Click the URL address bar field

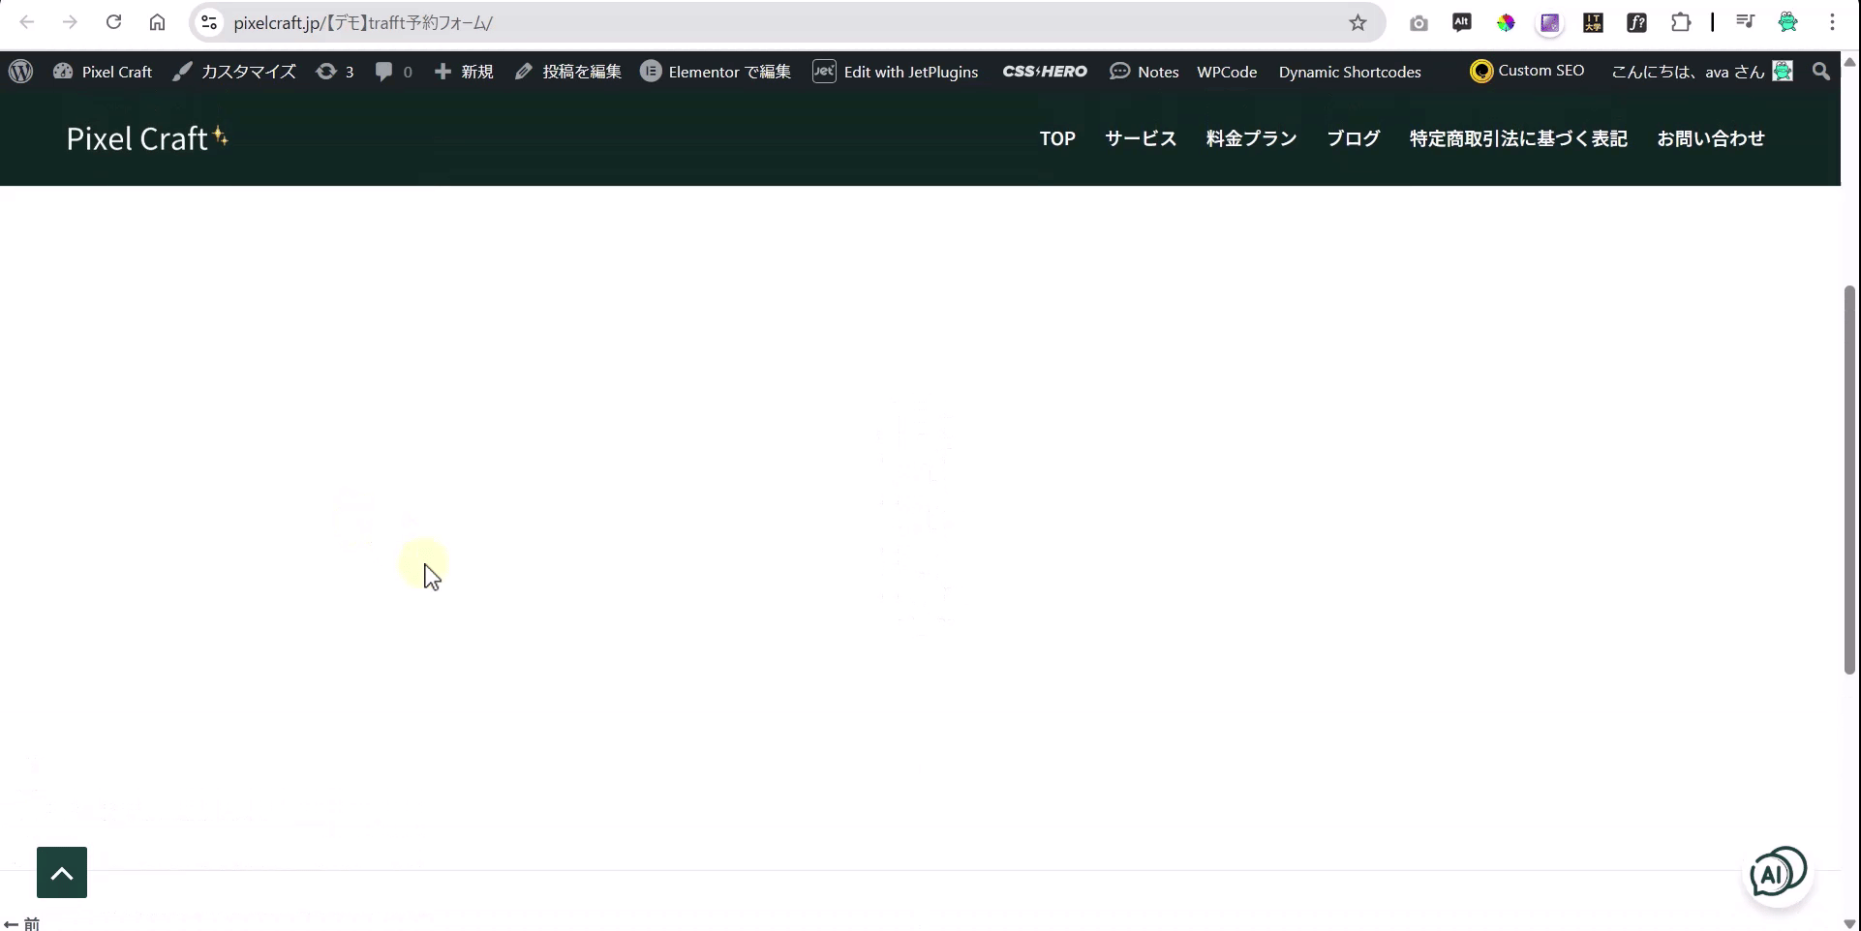tap(775, 22)
